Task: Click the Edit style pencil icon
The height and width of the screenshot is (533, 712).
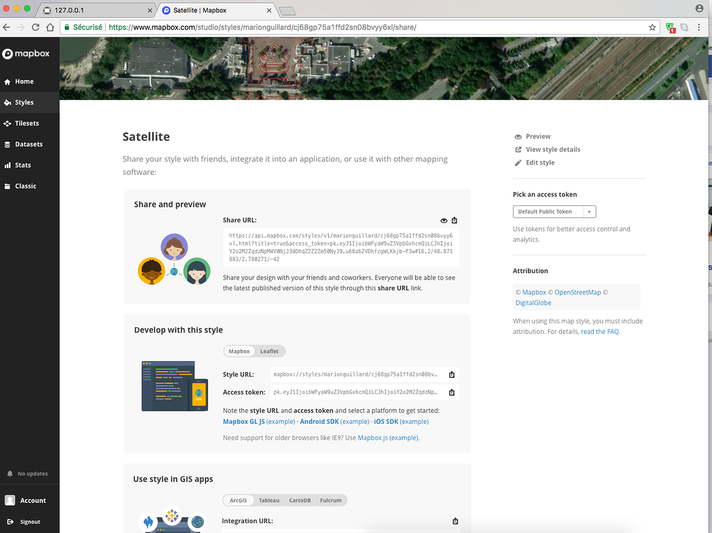Action: (517, 162)
